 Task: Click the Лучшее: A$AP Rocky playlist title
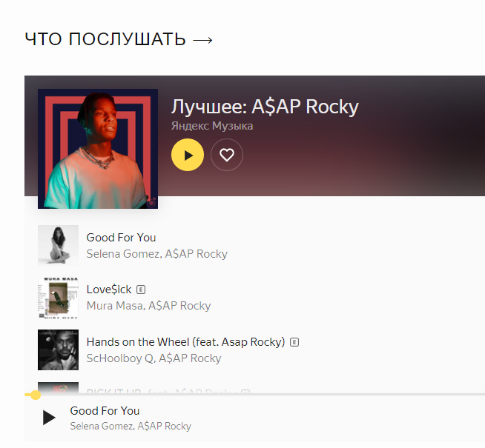pyautogui.click(x=265, y=107)
